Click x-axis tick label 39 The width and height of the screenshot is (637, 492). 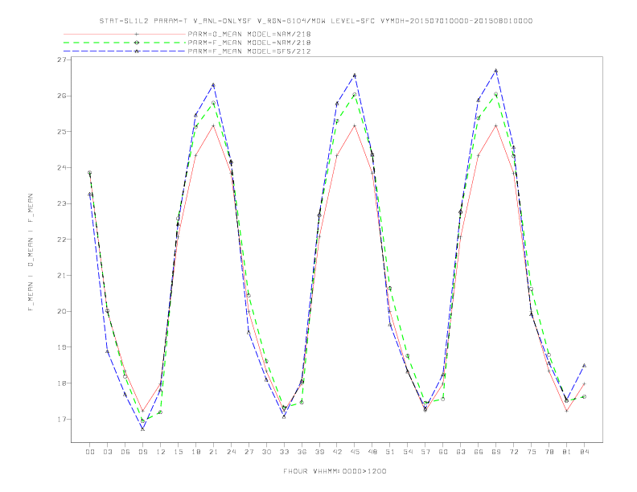click(319, 452)
